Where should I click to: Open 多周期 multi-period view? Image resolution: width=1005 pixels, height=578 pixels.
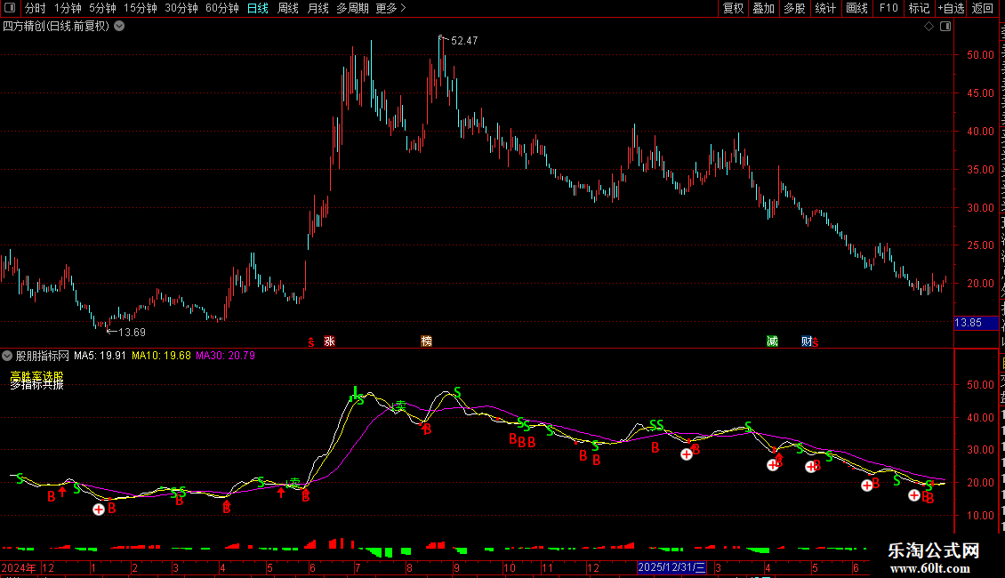[352, 8]
